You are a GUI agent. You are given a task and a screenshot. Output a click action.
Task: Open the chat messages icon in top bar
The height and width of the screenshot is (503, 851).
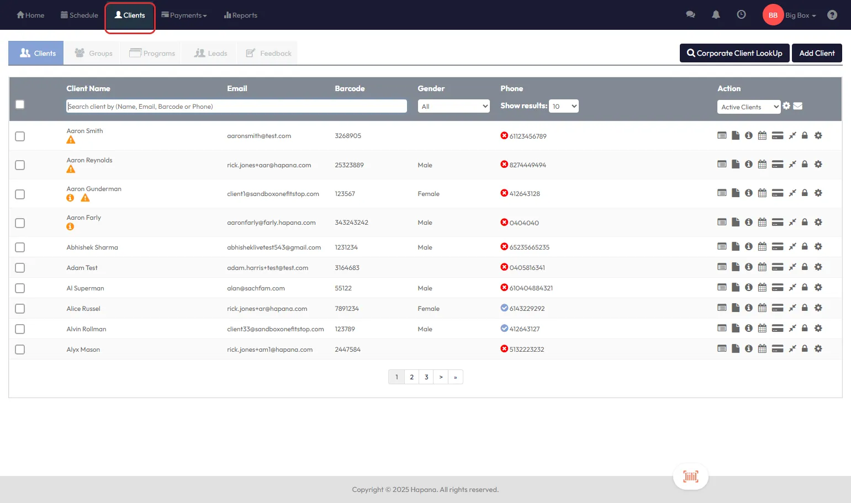pos(690,15)
